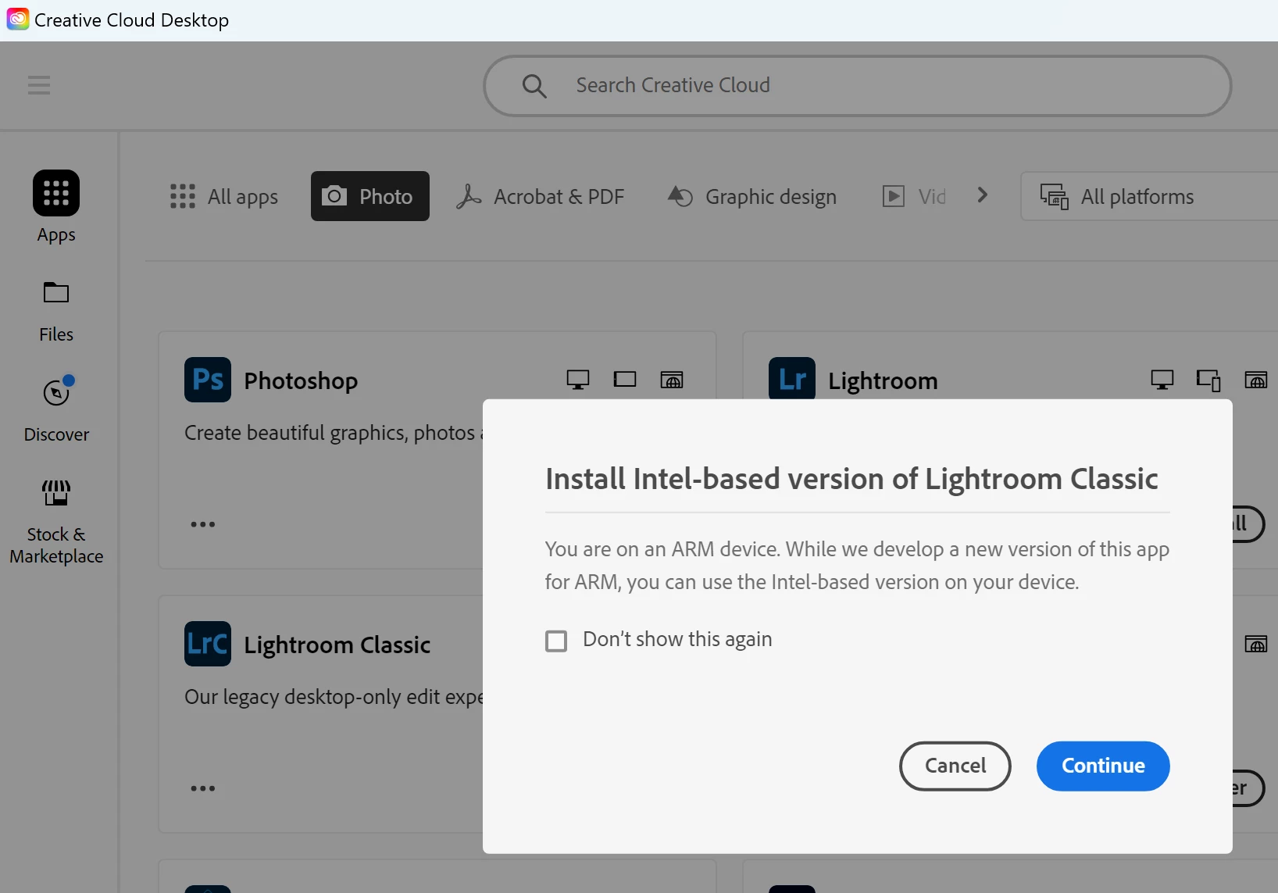Click the Photoshop app icon
1278x893 pixels.
[208, 380]
